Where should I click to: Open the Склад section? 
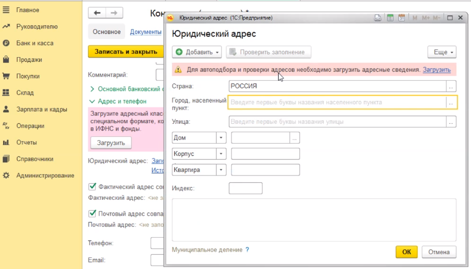pos(25,92)
